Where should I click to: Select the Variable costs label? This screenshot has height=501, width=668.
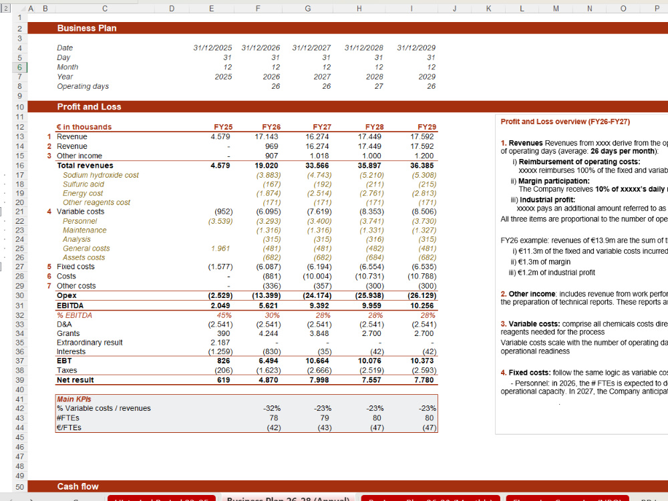coord(81,212)
